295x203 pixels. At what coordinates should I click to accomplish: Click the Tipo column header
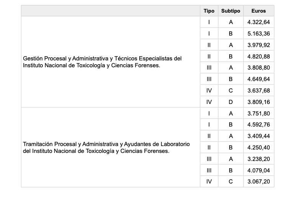coord(209,11)
